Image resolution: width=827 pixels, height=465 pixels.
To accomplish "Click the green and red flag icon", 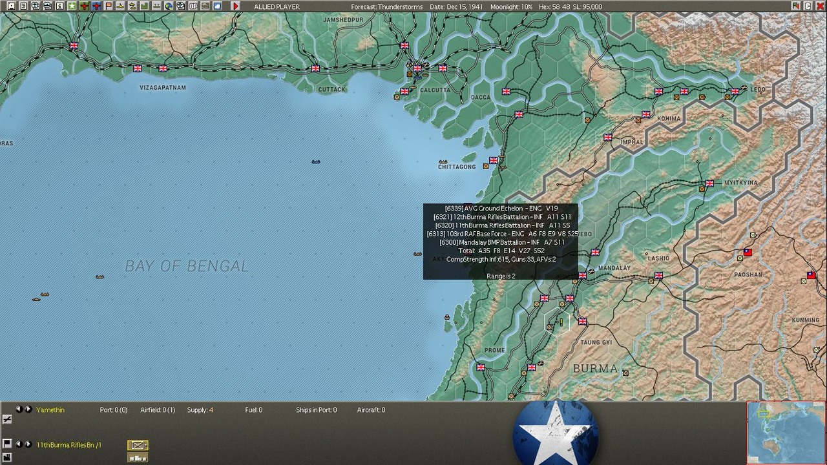I will click(x=796, y=6).
